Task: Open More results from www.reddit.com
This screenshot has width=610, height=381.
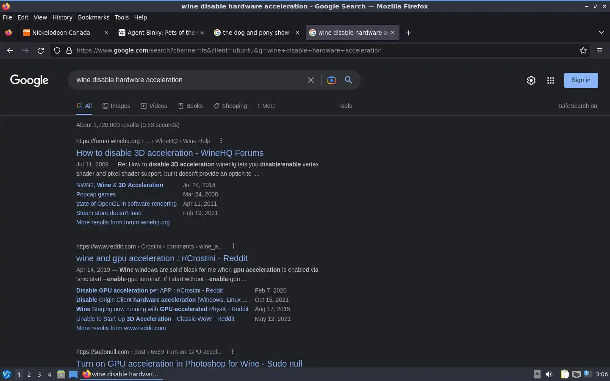Action: (121, 328)
